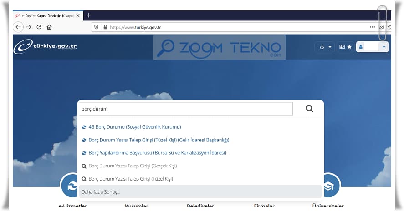Click the favorites star icon in header

click(349, 47)
